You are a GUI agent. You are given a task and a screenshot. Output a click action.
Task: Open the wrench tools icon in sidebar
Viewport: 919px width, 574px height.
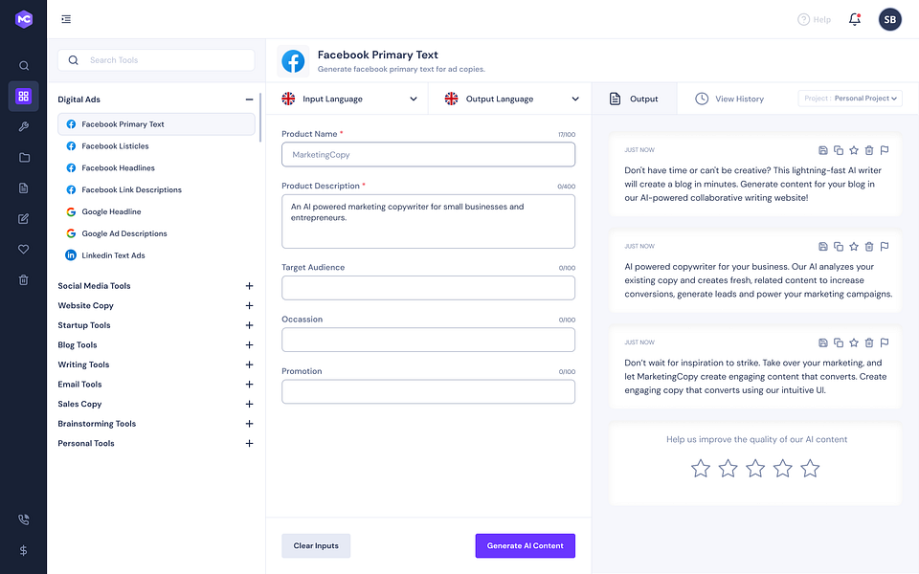(x=23, y=126)
